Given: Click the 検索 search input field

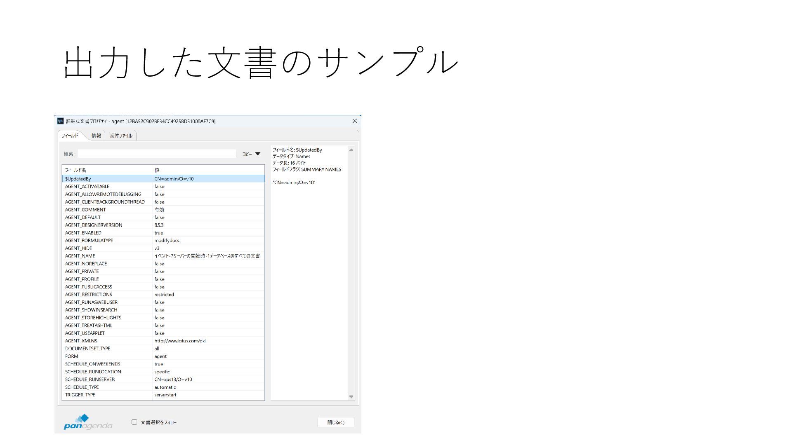Looking at the screenshot, I should point(157,154).
